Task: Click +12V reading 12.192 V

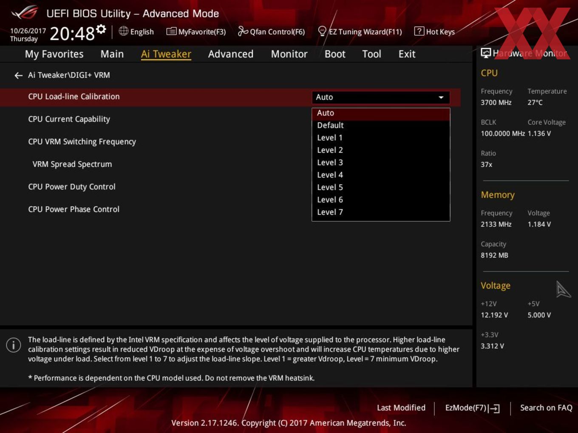Action: coord(494,315)
